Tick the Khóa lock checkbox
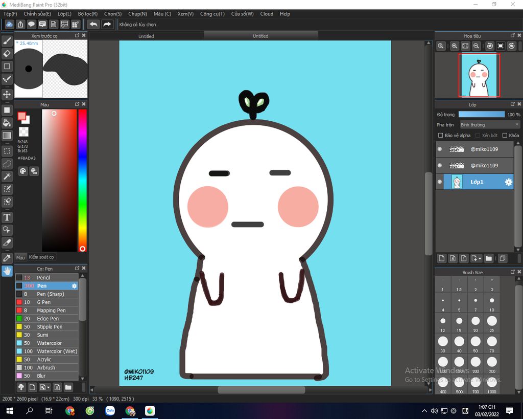 tap(505, 136)
